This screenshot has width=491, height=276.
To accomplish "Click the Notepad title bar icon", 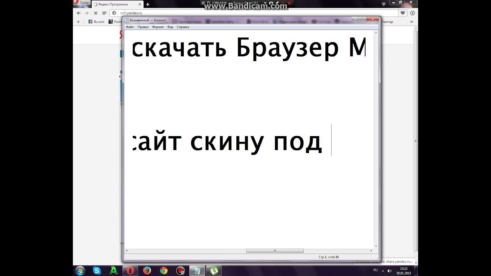I will click(x=127, y=20).
